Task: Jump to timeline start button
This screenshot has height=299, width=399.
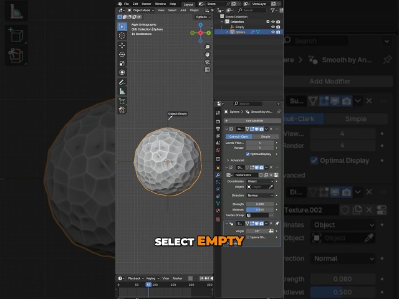Action: (x=201, y=278)
